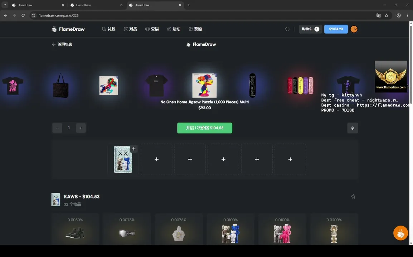Open the 活动 events menu
The width and height of the screenshot is (413, 257).
tap(174, 29)
